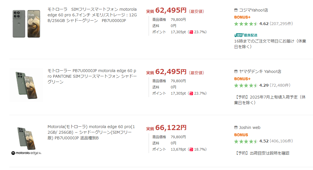Click the PayPay icon next to 18.7%
The width and height of the screenshot is (313, 170).
(191, 149)
